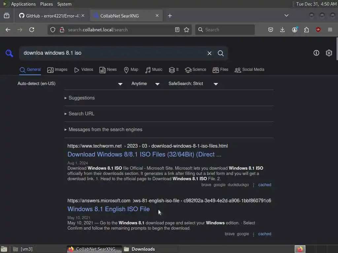Open the extensions puzzle icon

[x=306, y=30]
